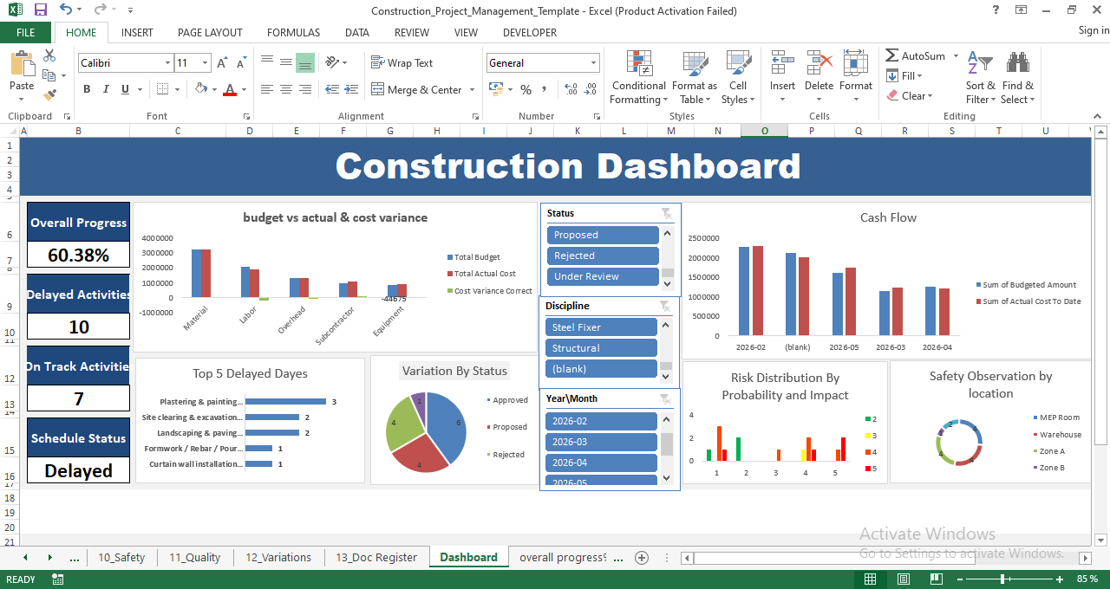
Task: Click the Format Painter icon
Action: [x=50, y=95]
